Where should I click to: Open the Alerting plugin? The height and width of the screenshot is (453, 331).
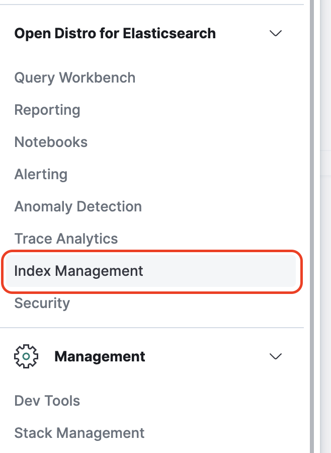(41, 175)
